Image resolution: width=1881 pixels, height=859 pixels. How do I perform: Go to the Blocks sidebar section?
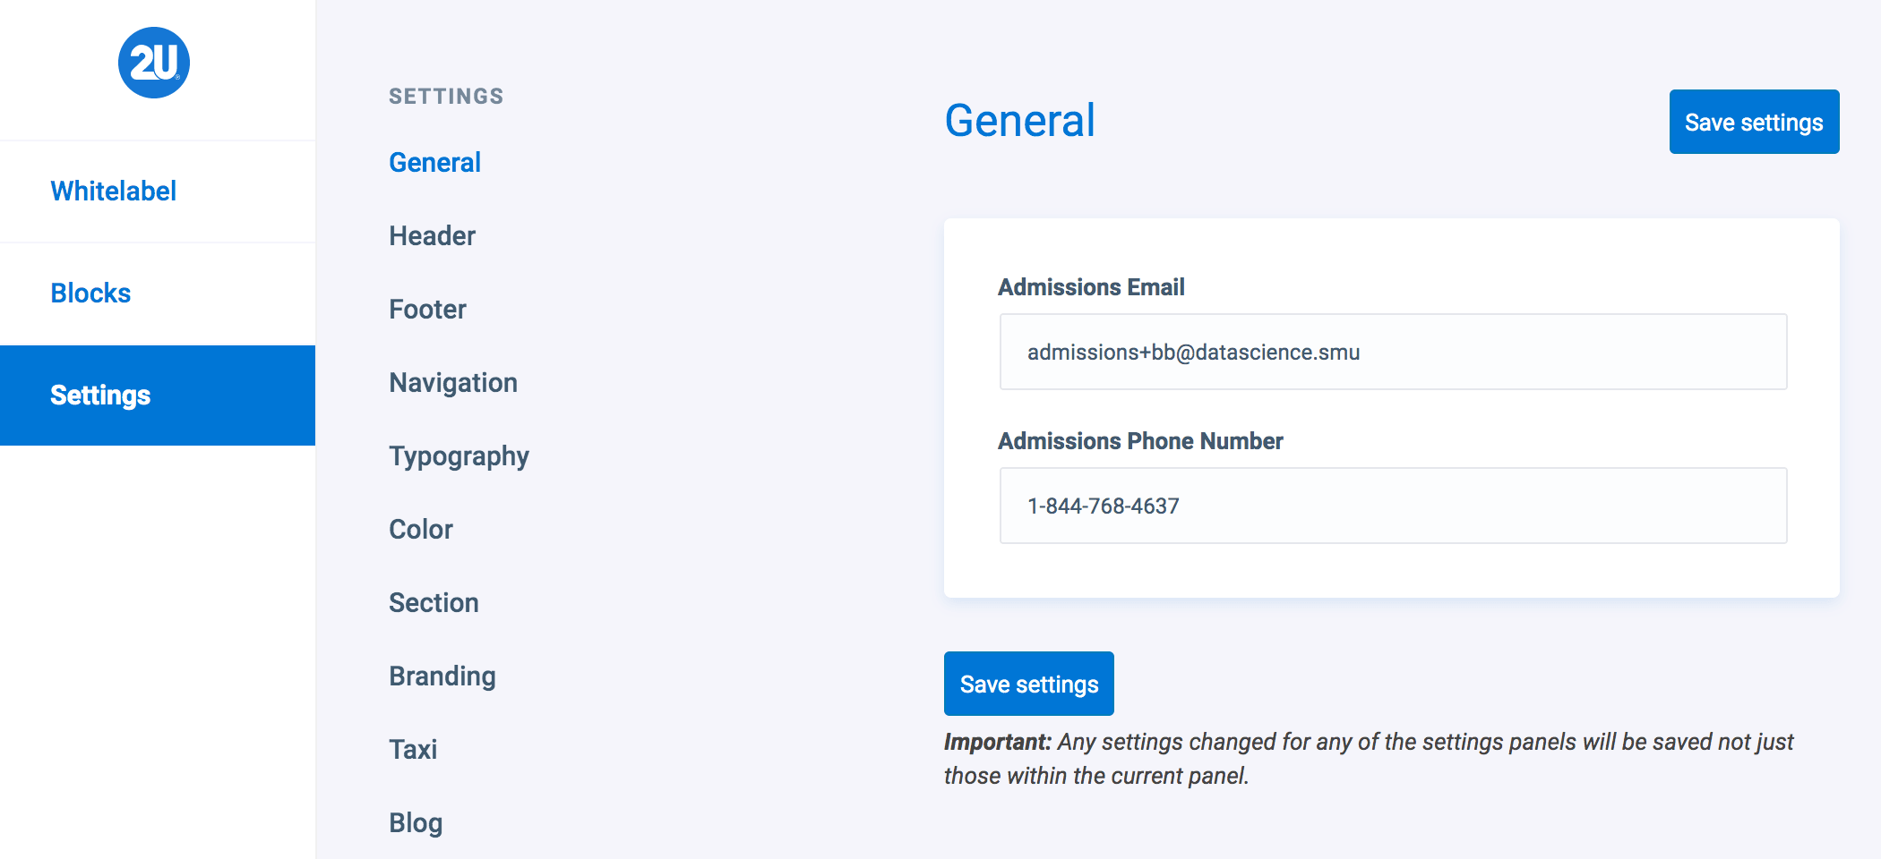tap(90, 293)
